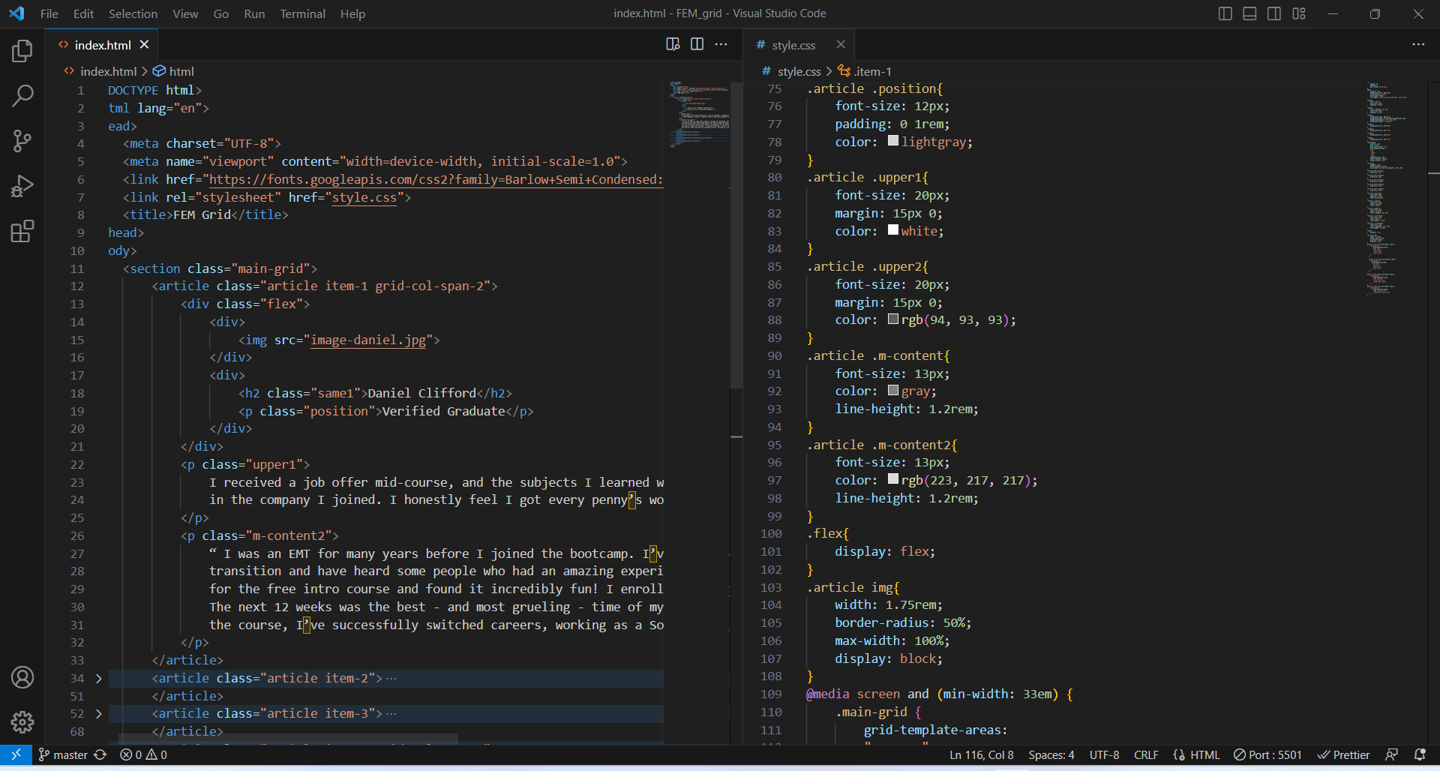1440x771 pixels.
Task: Open Preview to the Side for index.html
Action: pyautogui.click(x=672, y=44)
